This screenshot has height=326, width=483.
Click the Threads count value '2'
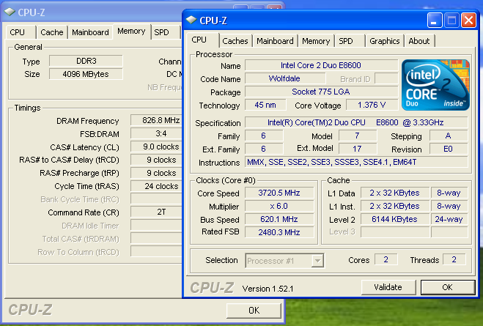[x=454, y=259]
